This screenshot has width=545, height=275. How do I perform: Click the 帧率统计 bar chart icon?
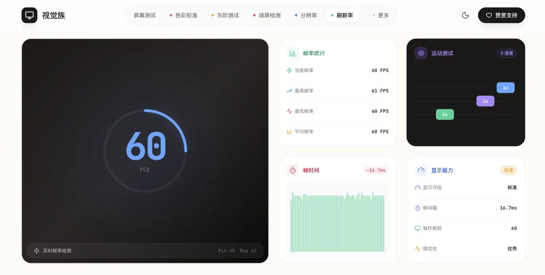pos(292,53)
